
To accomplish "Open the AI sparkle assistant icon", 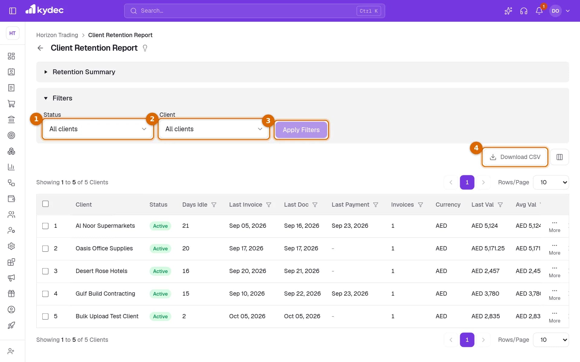I will pos(508,11).
